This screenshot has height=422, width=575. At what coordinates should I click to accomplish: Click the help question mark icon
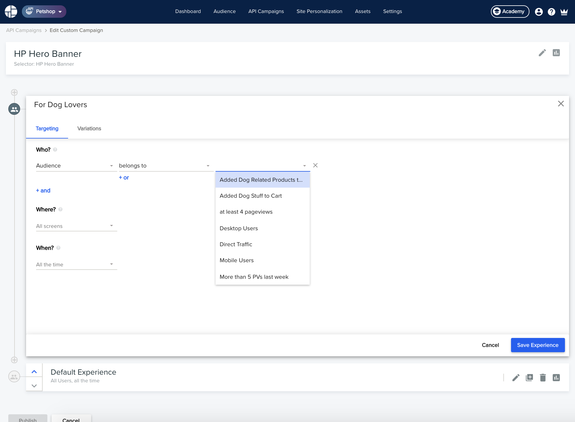(x=551, y=12)
